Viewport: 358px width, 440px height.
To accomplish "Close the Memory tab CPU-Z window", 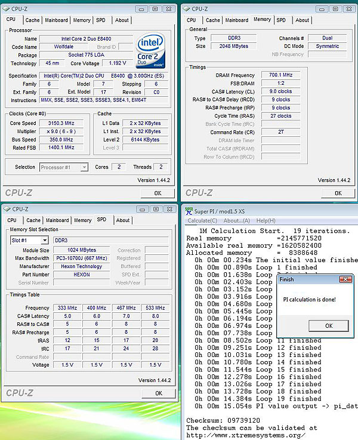I will click(x=349, y=9).
